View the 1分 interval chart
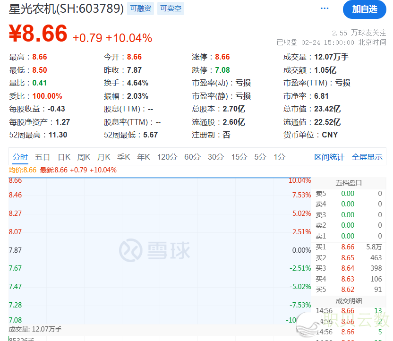This screenshot has width=393, height=341. tap(280, 157)
